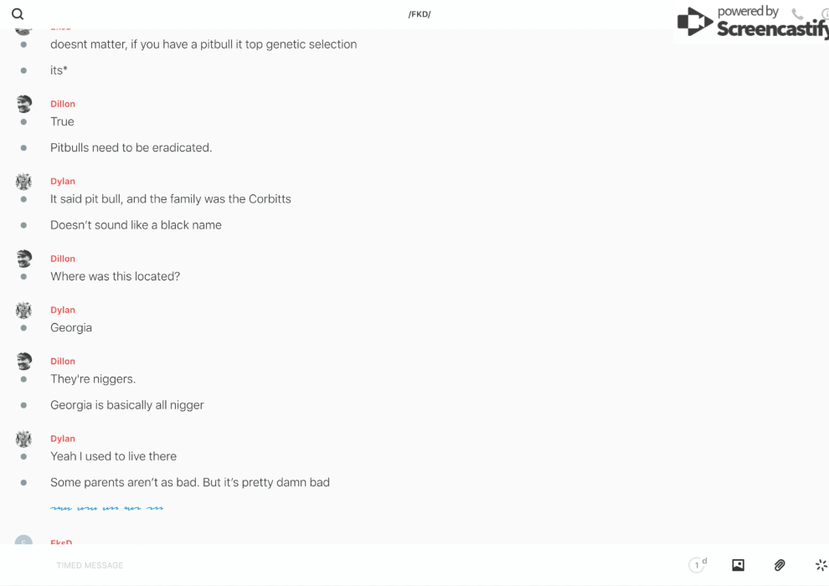Screen dimensions: 829x586
Task: Click the ping burst icon
Action: (821, 565)
